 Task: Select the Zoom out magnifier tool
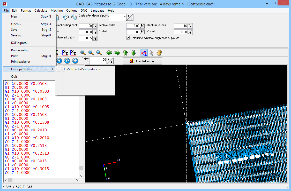click(x=91, y=53)
